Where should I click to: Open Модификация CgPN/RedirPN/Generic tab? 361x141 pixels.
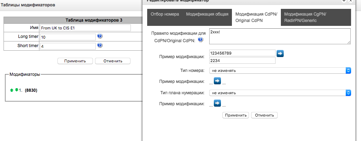pyautogui.click(x=316, y=17)
